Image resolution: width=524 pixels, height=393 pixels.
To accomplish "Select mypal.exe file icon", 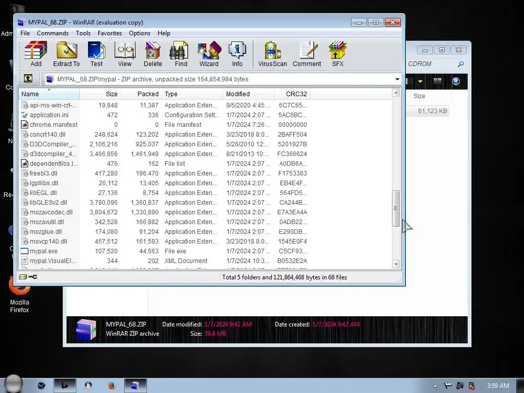I will coord(25,251).
